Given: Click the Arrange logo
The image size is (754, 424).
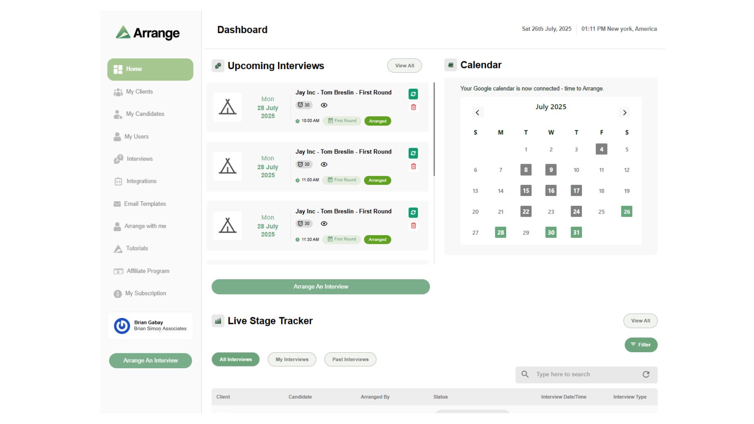Looking at the screenshot, I should [x=148, y=33].
